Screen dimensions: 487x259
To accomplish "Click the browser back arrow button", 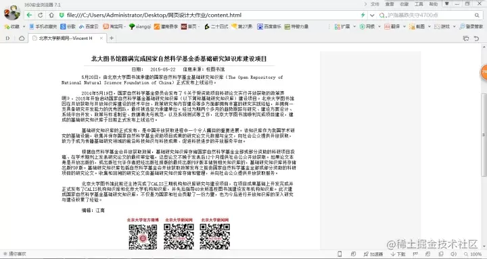I will [x=29, y=15].
